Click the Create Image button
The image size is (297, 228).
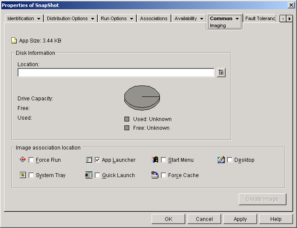262,199
